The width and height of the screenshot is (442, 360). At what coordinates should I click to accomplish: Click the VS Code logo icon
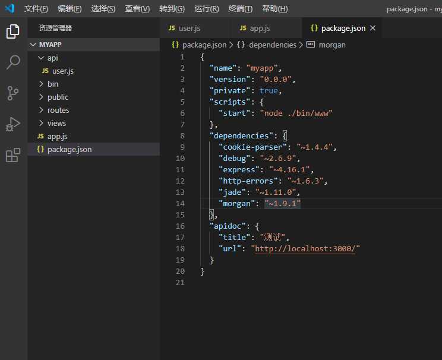[10, 8]
